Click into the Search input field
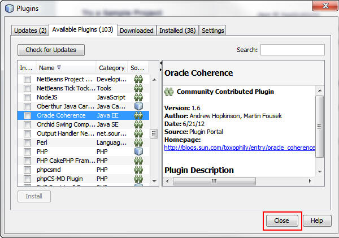 (x=293, y=50)
